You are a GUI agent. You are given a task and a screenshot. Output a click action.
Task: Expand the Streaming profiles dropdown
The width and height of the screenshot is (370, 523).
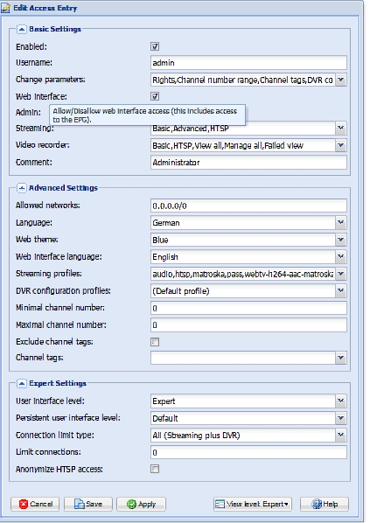[x=340, y=274]
